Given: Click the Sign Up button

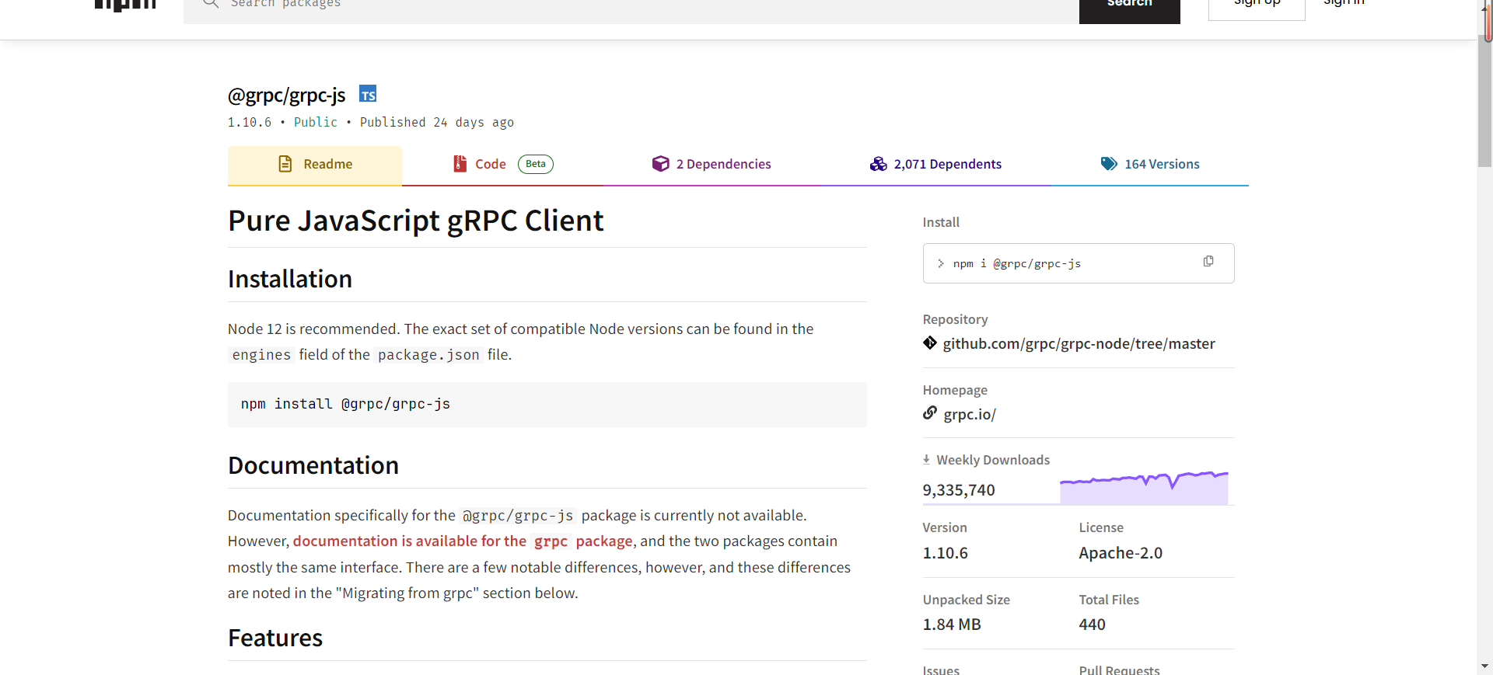Looking at the screenshot, I should tap(1257, 6).
